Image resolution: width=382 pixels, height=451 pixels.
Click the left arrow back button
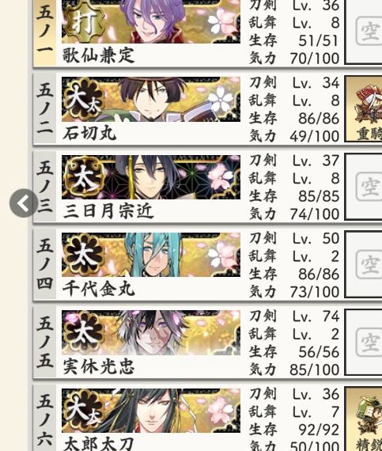coord(24,203)
